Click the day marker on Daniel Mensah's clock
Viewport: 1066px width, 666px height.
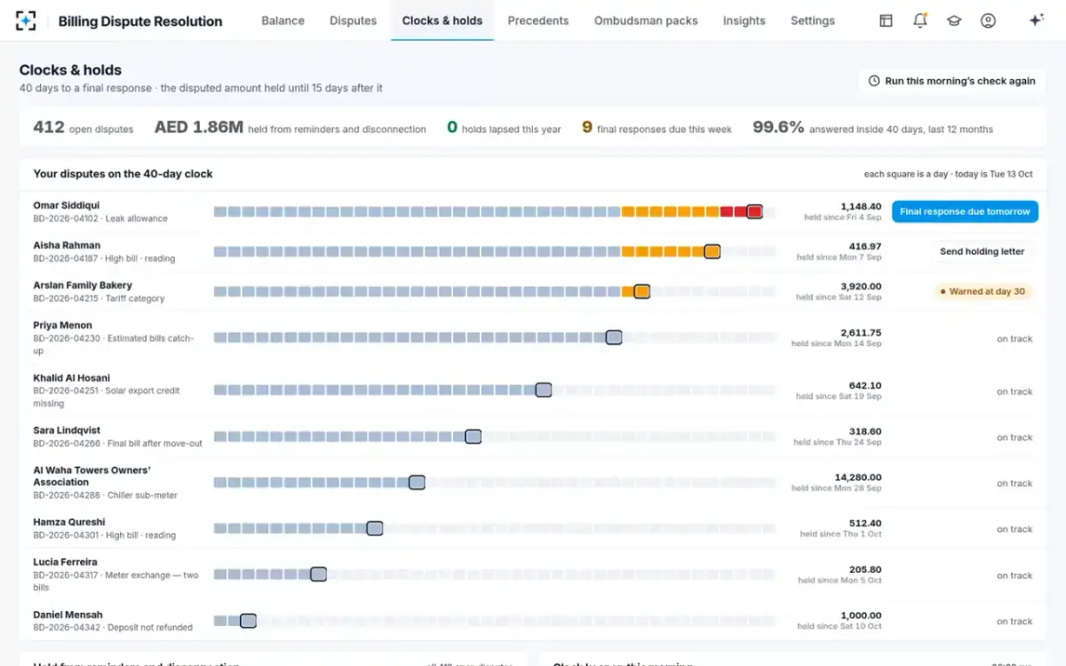coord(248,621)
